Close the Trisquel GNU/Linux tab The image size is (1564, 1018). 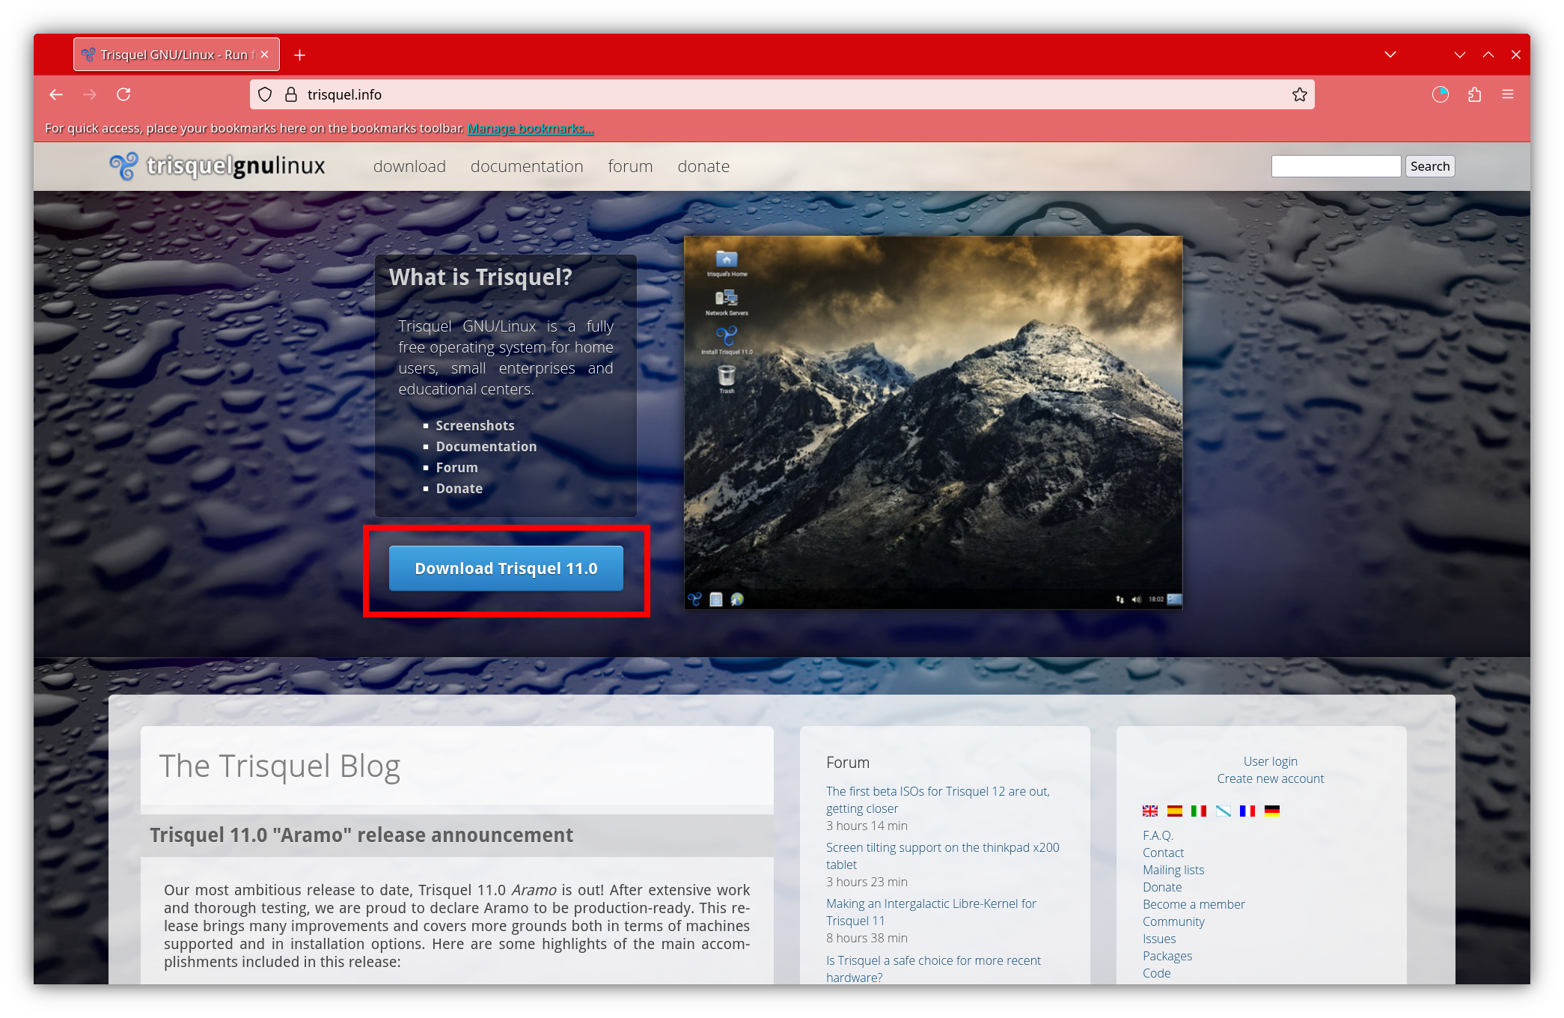point(264,55)
